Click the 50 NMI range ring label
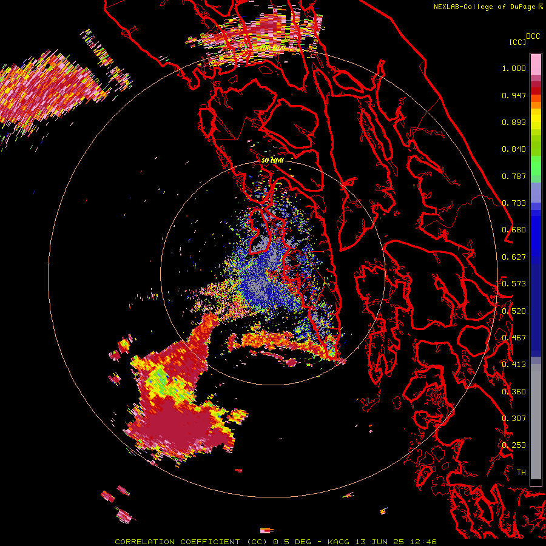 coord(272,161)
